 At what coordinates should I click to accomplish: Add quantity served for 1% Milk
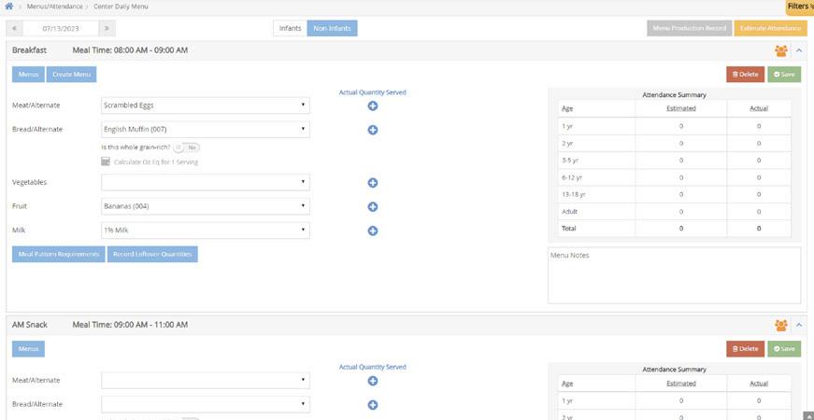(372, 231)
